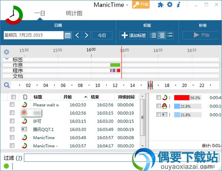Image resolution: width=222 pixels, height=171 pixels.
Task: Click the orange upgrade key button
Action: 141,4
